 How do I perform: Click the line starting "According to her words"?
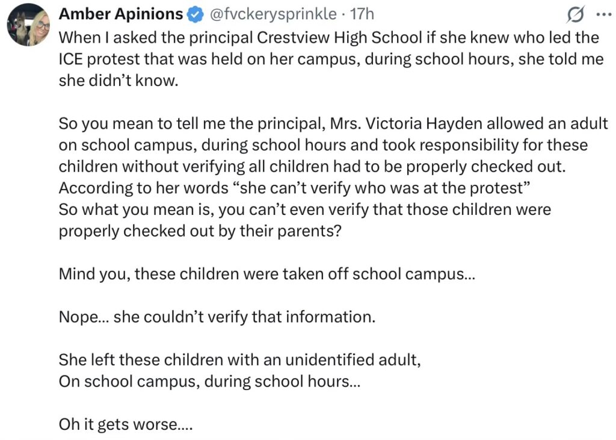(x=293, y=188)
